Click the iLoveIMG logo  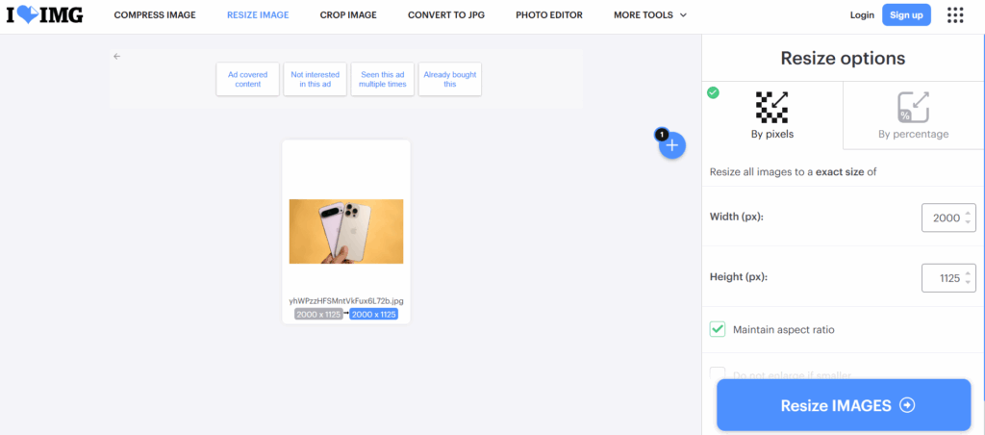tap(44, 15)
